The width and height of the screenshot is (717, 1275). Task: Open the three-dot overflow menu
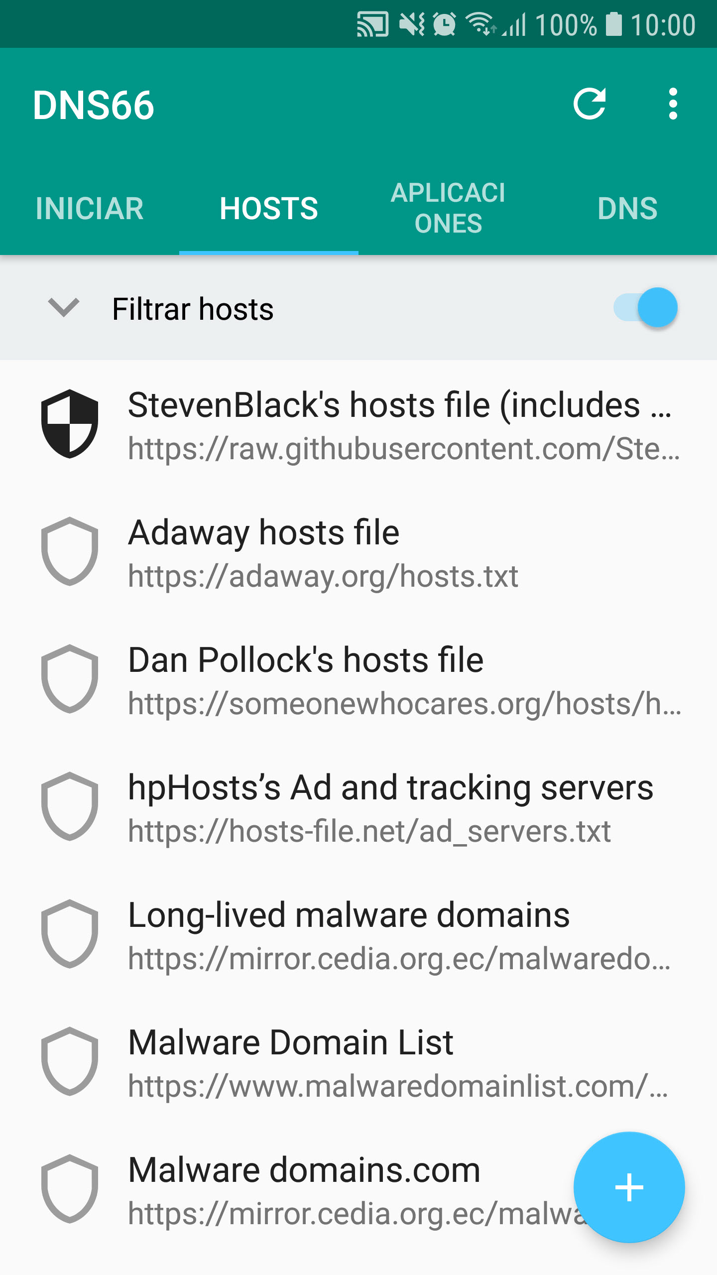673,104
